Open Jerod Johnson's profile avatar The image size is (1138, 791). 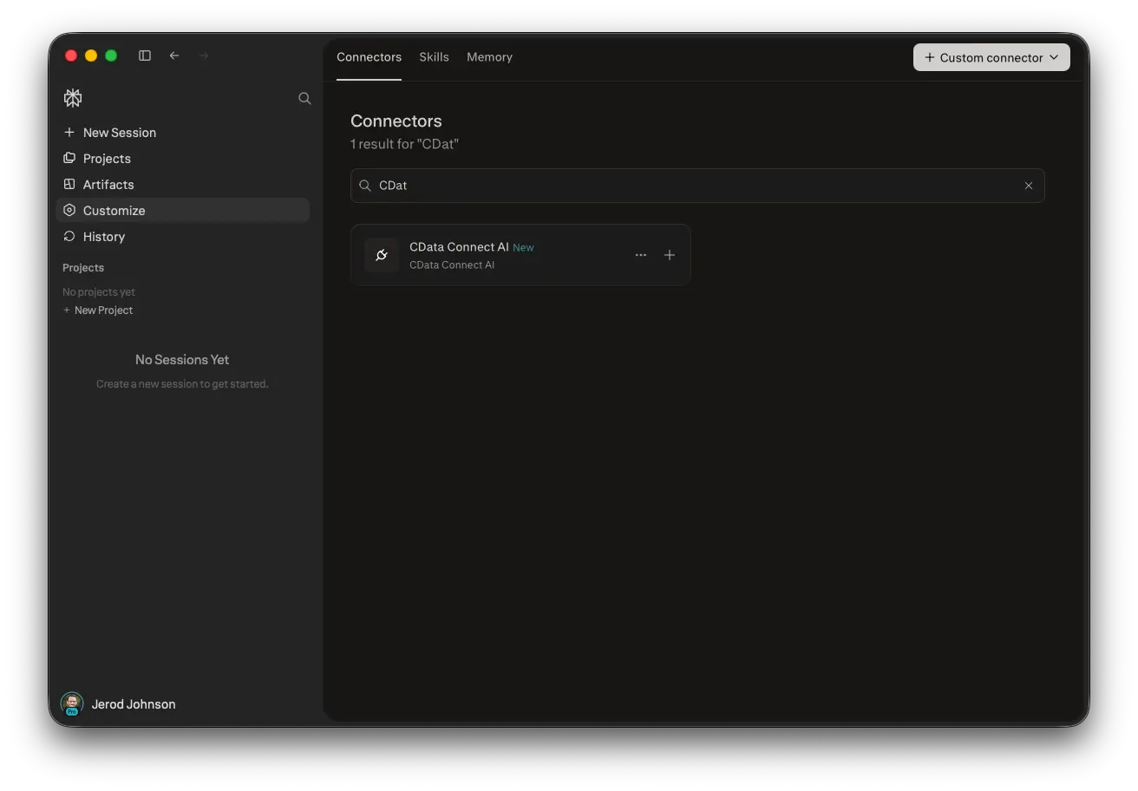tap(72, 703)
